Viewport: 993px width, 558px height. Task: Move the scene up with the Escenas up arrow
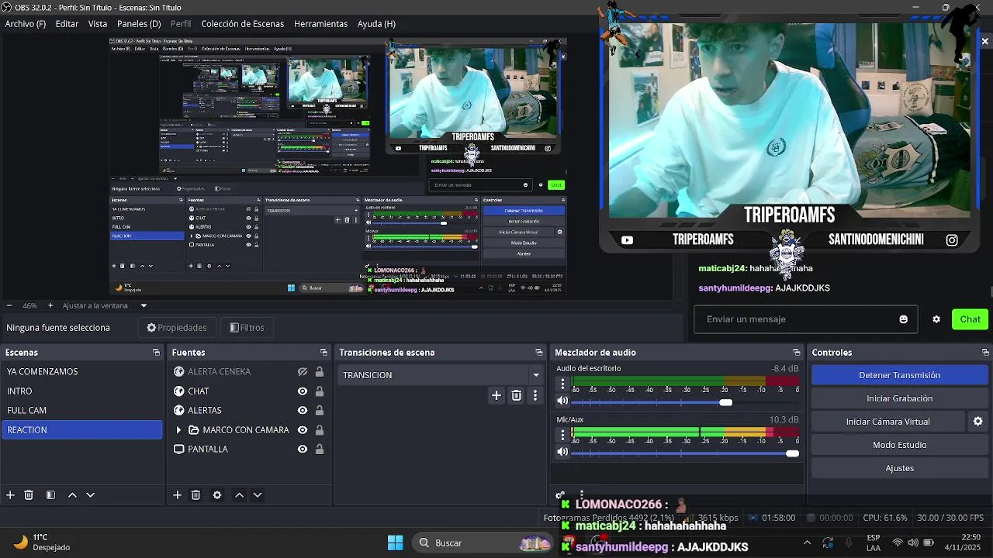pyautogui.click(x=72, y=495)
